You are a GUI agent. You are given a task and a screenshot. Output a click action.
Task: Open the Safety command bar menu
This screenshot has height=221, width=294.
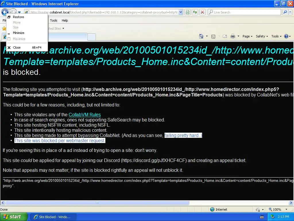[x=262, y=36]
